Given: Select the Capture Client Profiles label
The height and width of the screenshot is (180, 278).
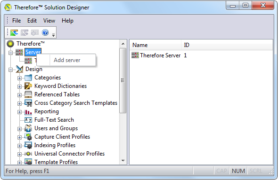Looking at the screenshot, I should point(62,137).
